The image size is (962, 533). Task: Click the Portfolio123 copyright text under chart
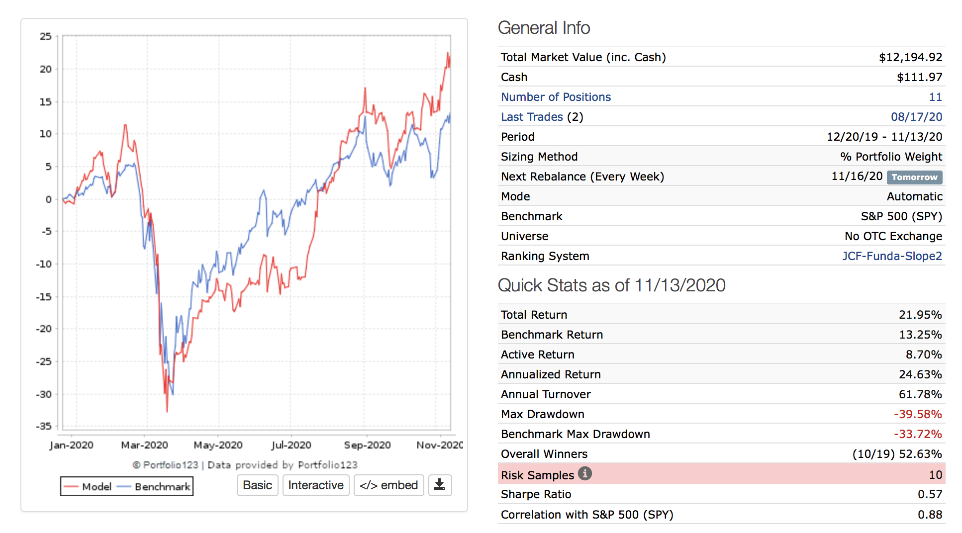[245, 465]
